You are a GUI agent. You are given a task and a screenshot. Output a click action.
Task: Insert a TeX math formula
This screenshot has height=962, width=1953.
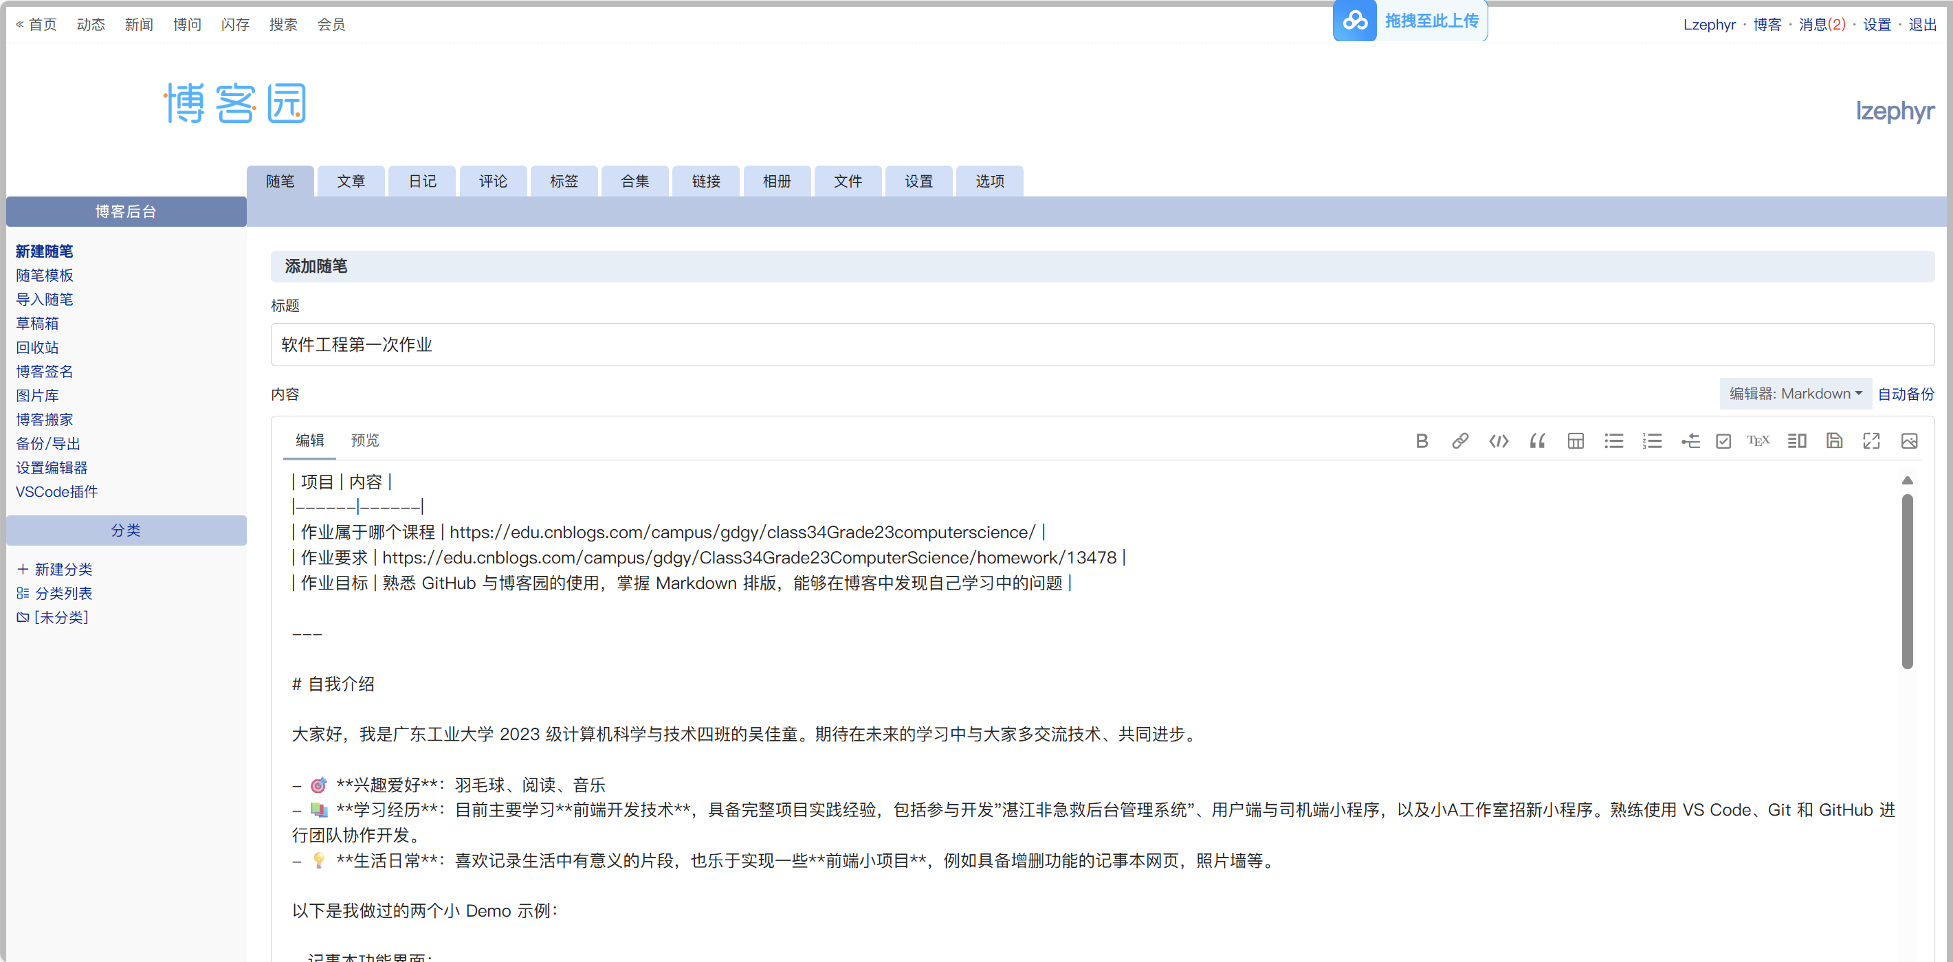pyautogui.click(x=1758, y=441)
